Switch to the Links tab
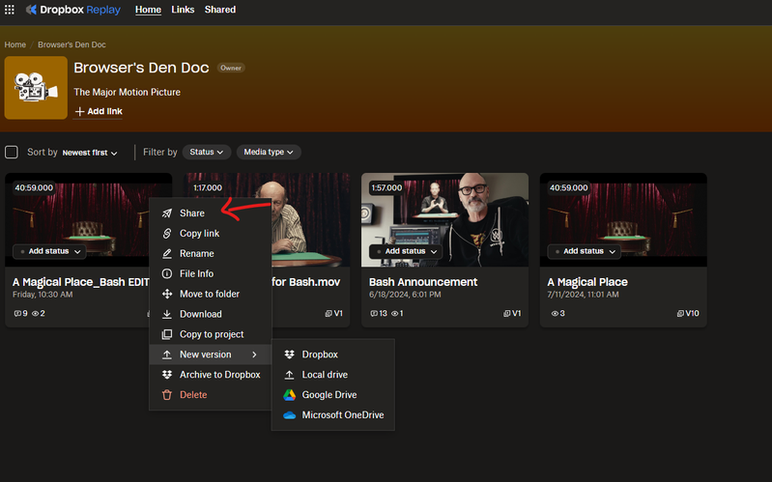772x482 pixels. point(183,10)
